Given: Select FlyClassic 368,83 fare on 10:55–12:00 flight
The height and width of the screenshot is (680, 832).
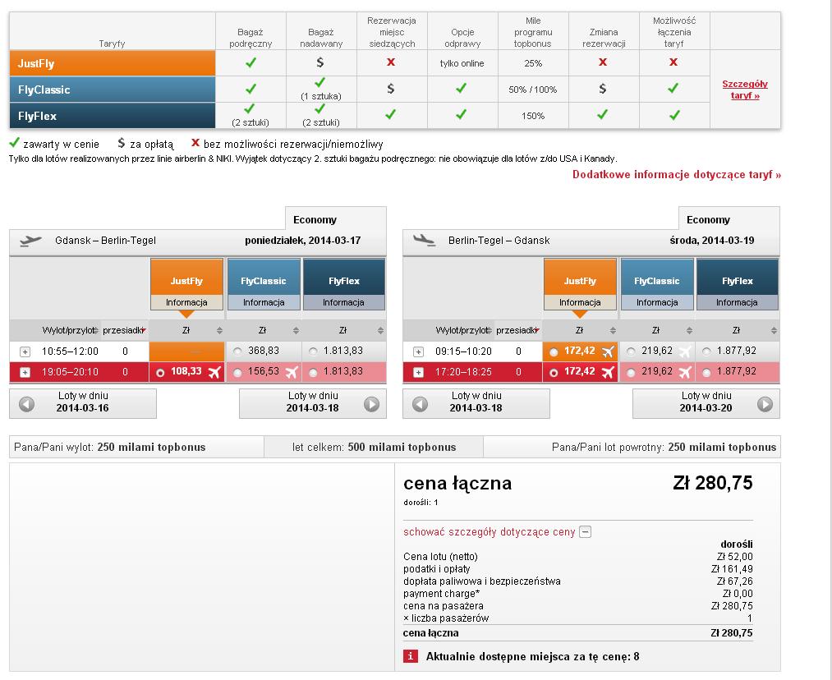Looking at the screenshot, I should point(237,351).
